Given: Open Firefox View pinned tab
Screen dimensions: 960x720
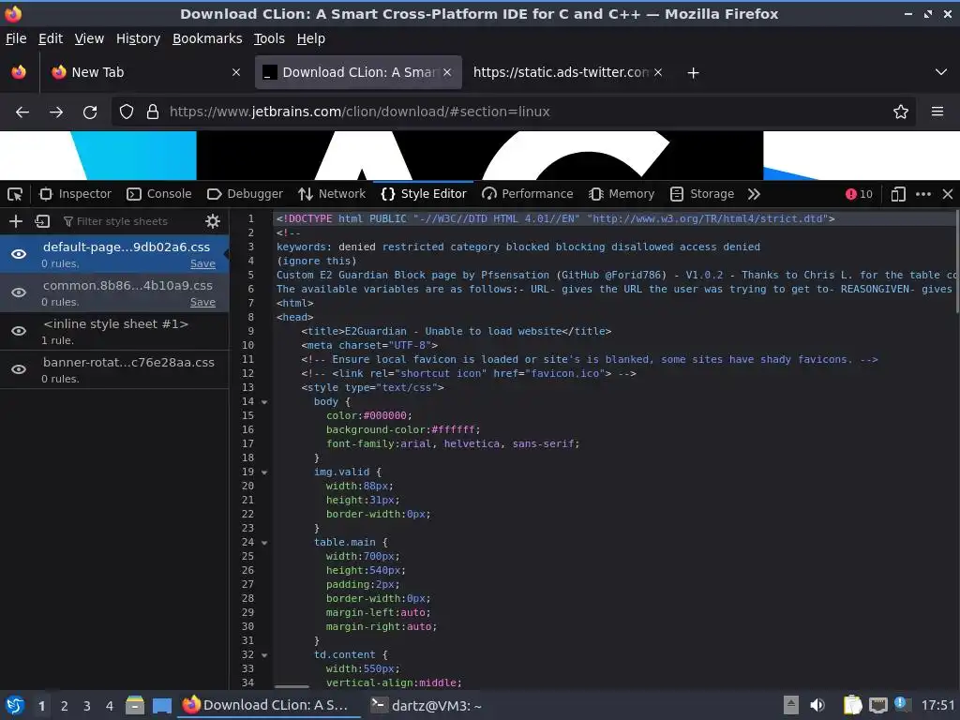Looking at the screenshot, I should [x=19, y=73].
